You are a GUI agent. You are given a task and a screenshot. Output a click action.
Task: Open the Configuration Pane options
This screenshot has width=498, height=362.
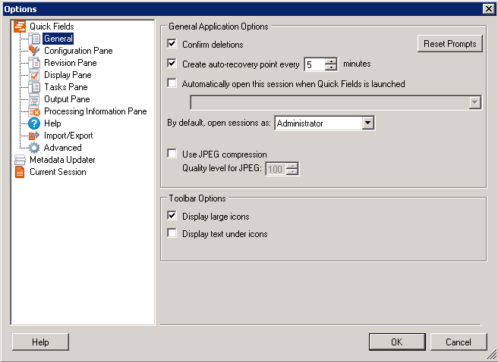point(78,51)
